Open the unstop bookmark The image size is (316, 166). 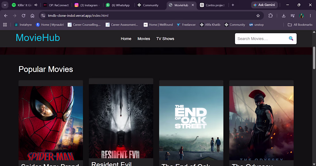[256, 25]
